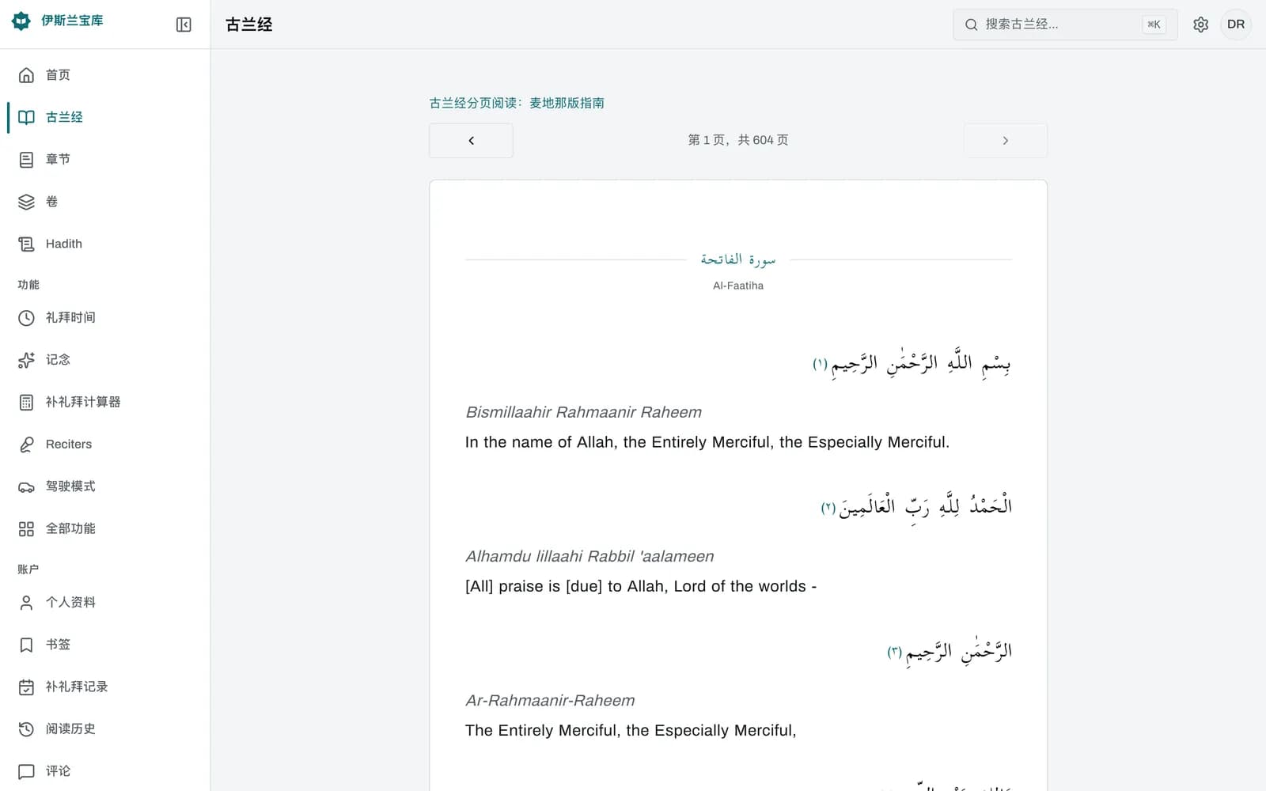This screenshot has width=1266, height=791.
Task: Click the 古兰经 page header title
Action: coord(248,25)
